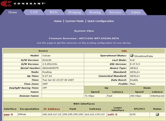This screenshot has height=121, width=166.
Task: Click the downstream latency Interleaved
Action: coord(157,96)
